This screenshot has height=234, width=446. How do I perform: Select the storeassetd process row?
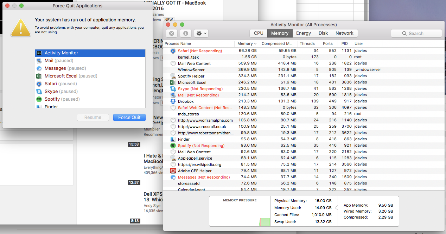(x=305, y=183)
